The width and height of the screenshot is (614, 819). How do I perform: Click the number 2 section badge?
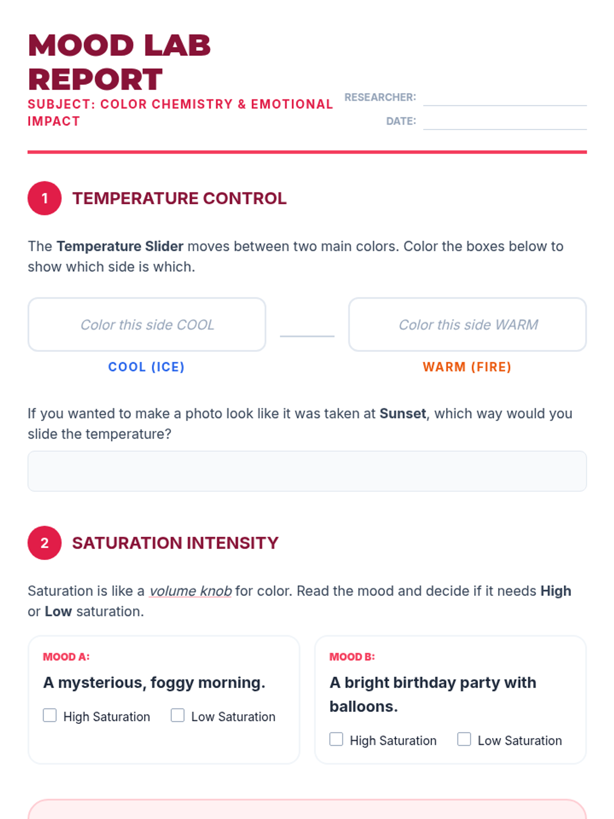(x=45, y=543)
